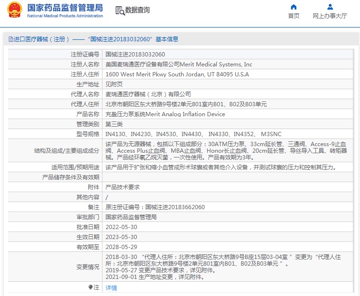Click the 其他内容 row label
The image size is (360, 296).
[x=88, y=197]
